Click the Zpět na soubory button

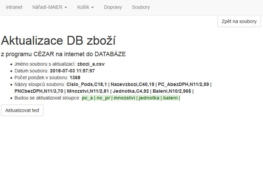pyautogui.click(x=239, y=21)
